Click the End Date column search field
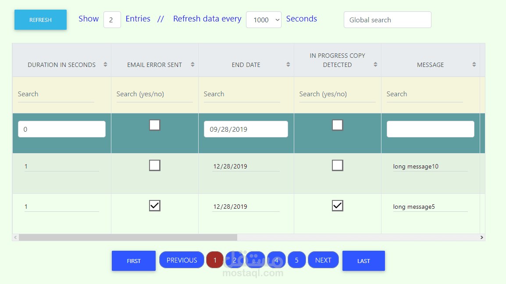The height and width of the screenshot is (284, 506). coord(242,94)
